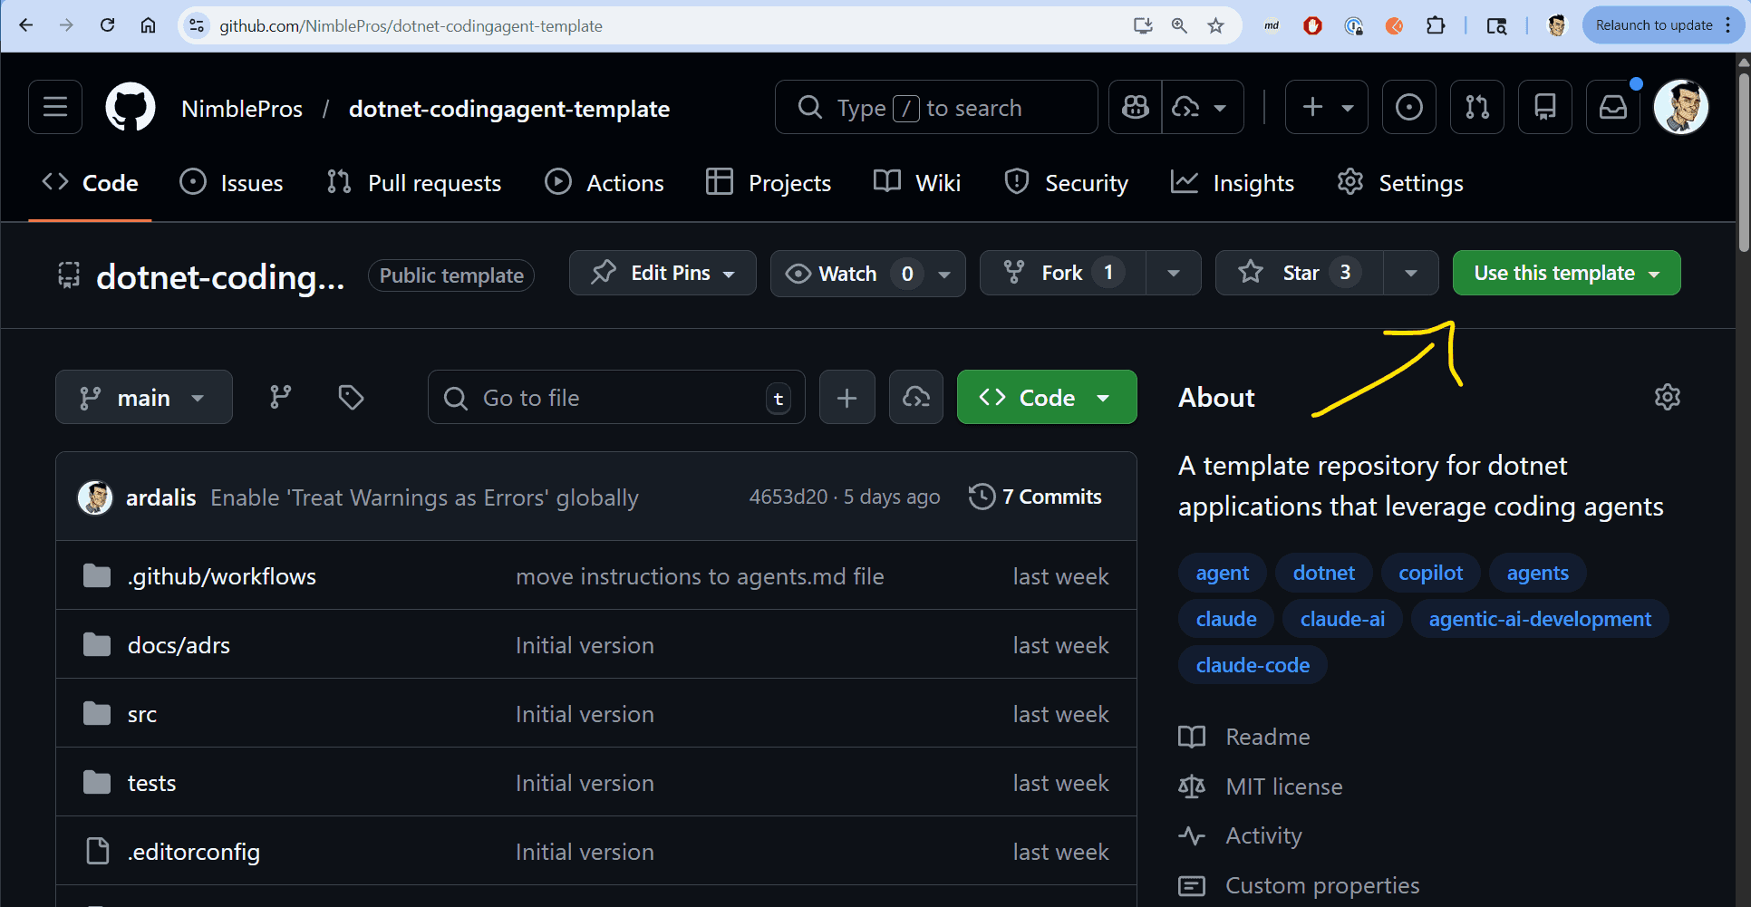
Task: Reload the page in the browser toolbar
Action: coord(107,25)
